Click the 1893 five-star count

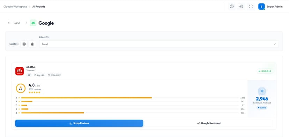(243, 98)
